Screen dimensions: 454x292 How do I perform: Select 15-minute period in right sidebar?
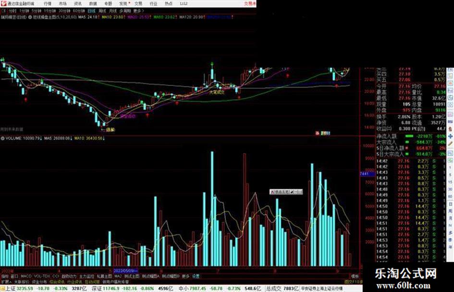pyautogui.click(x=450, y=182)
